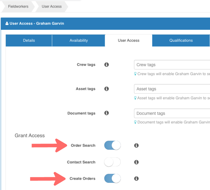
Task: Click the user icon in the header
Action: pyautogui.click(x=7, y=23)
